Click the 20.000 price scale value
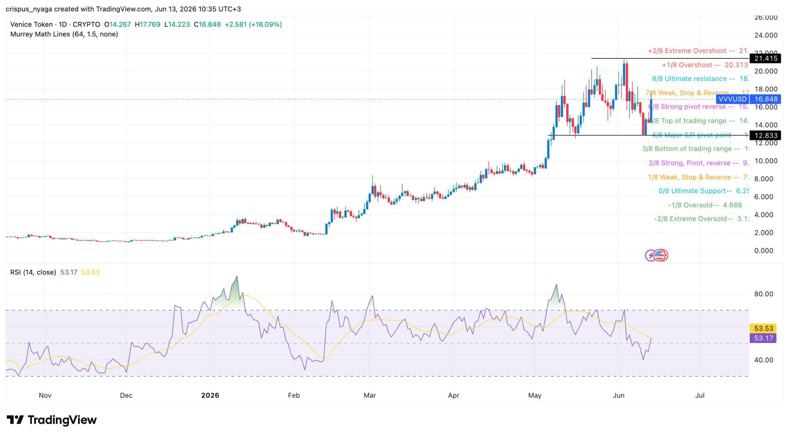789x437 pixels. [765, 71]
